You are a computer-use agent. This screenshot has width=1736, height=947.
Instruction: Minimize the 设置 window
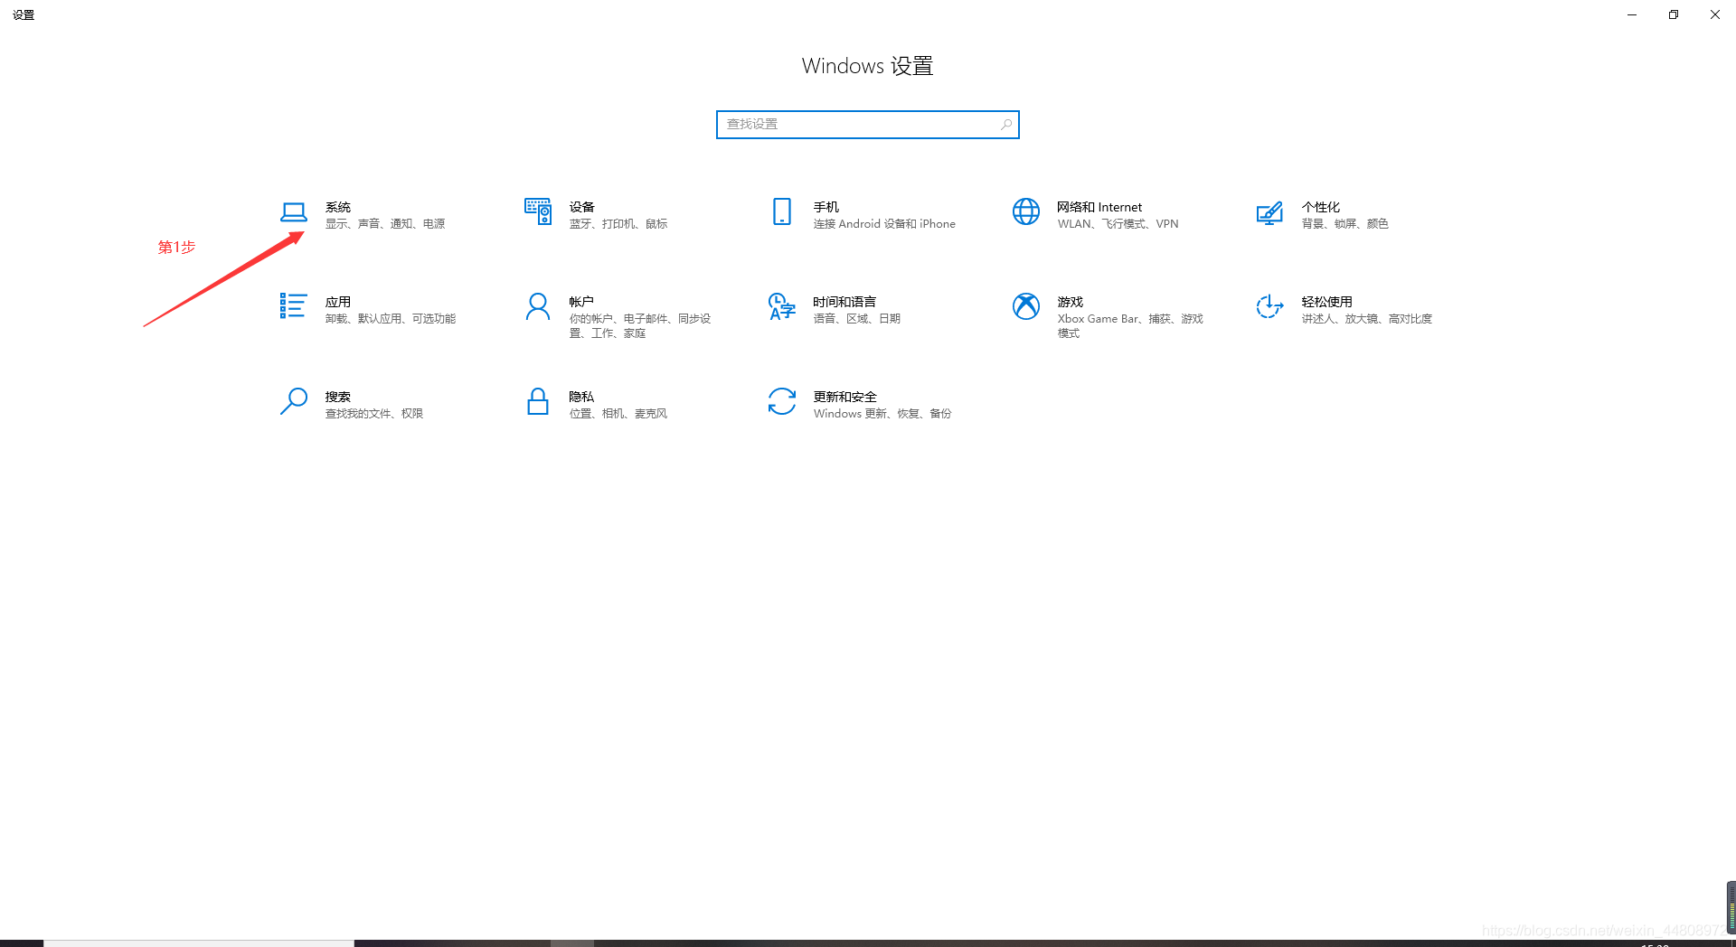1632,14
